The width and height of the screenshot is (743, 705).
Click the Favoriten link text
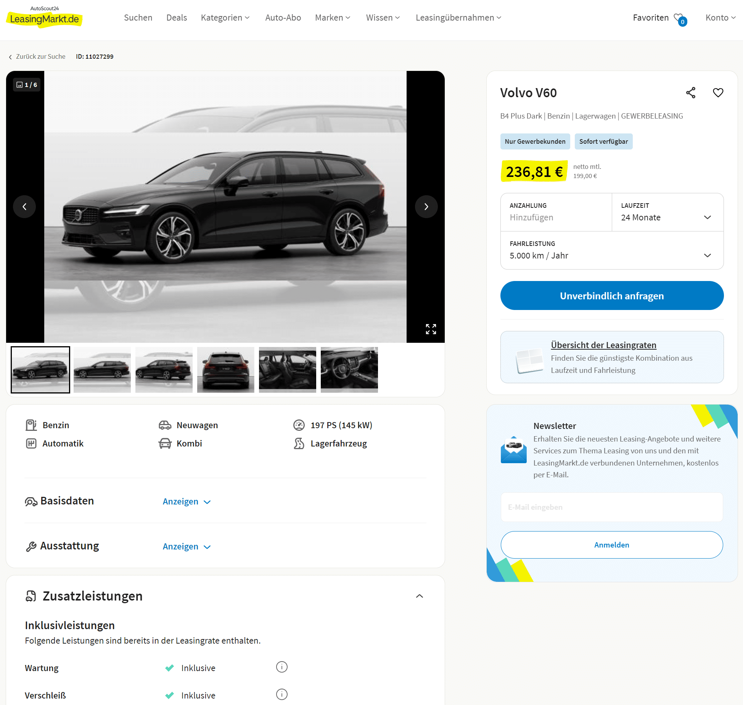pyautogui.click(x=651, y=18)
